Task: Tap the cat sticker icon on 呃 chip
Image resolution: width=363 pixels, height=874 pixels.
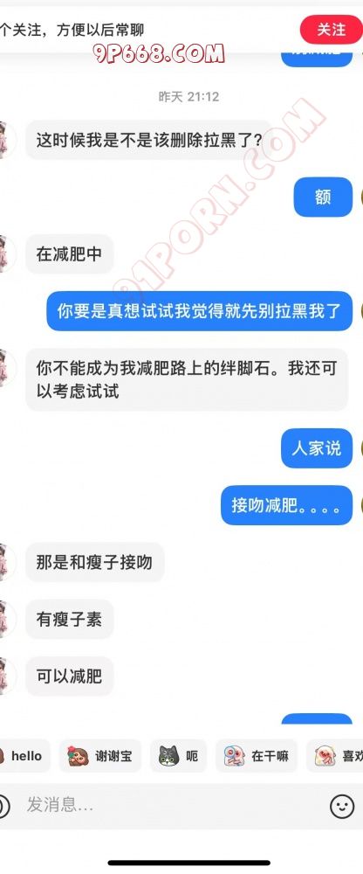Action: coord(168,756)
